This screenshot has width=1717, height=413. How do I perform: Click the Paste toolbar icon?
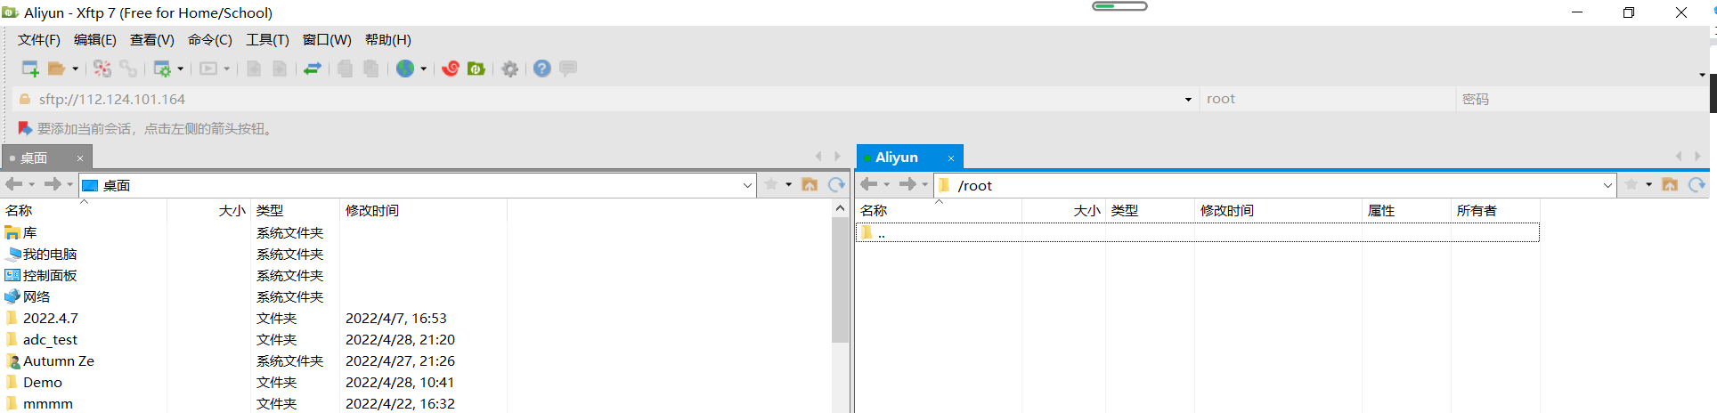tap(371, 69)
